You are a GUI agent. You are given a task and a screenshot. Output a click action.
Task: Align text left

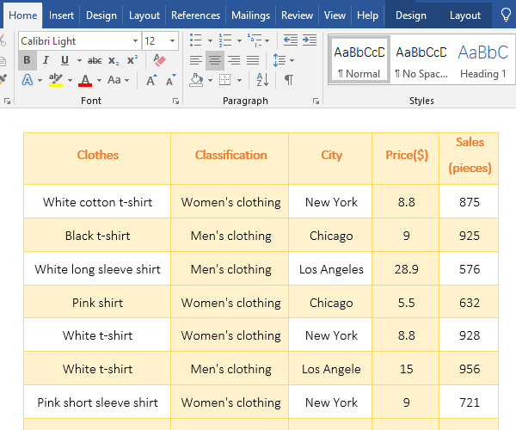[196, 60]
